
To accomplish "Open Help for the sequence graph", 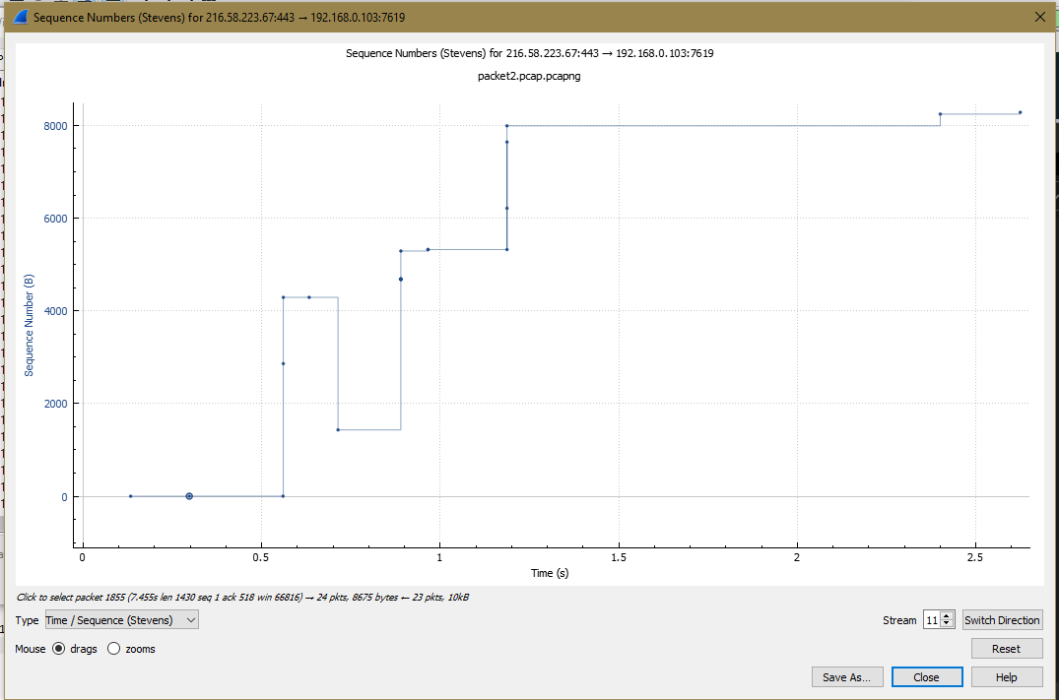I will (x=1006, y=677).
